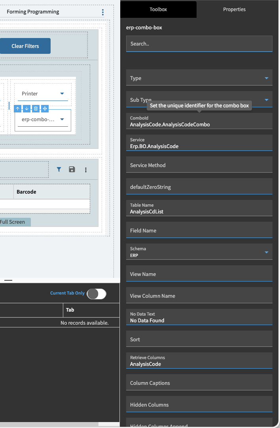Focus the Search properties field
The height and width of the screenshot is (428, 280).
[199, 44]
